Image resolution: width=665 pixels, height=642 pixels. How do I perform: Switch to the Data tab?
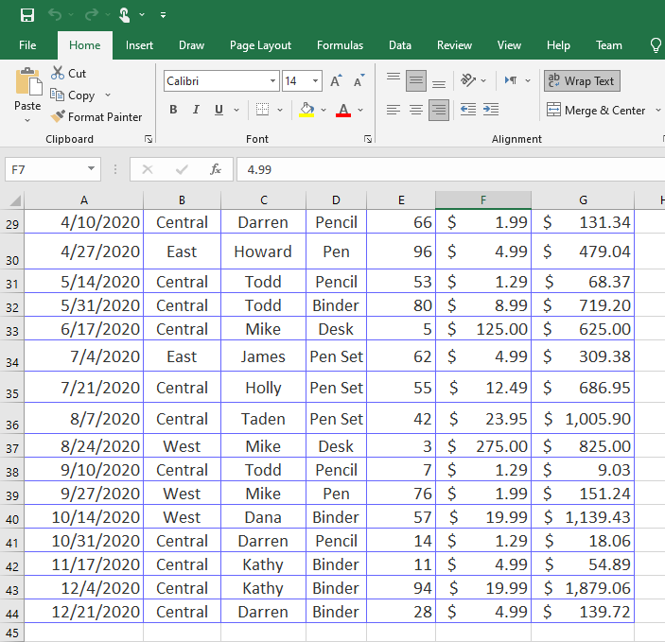point(400,45)
